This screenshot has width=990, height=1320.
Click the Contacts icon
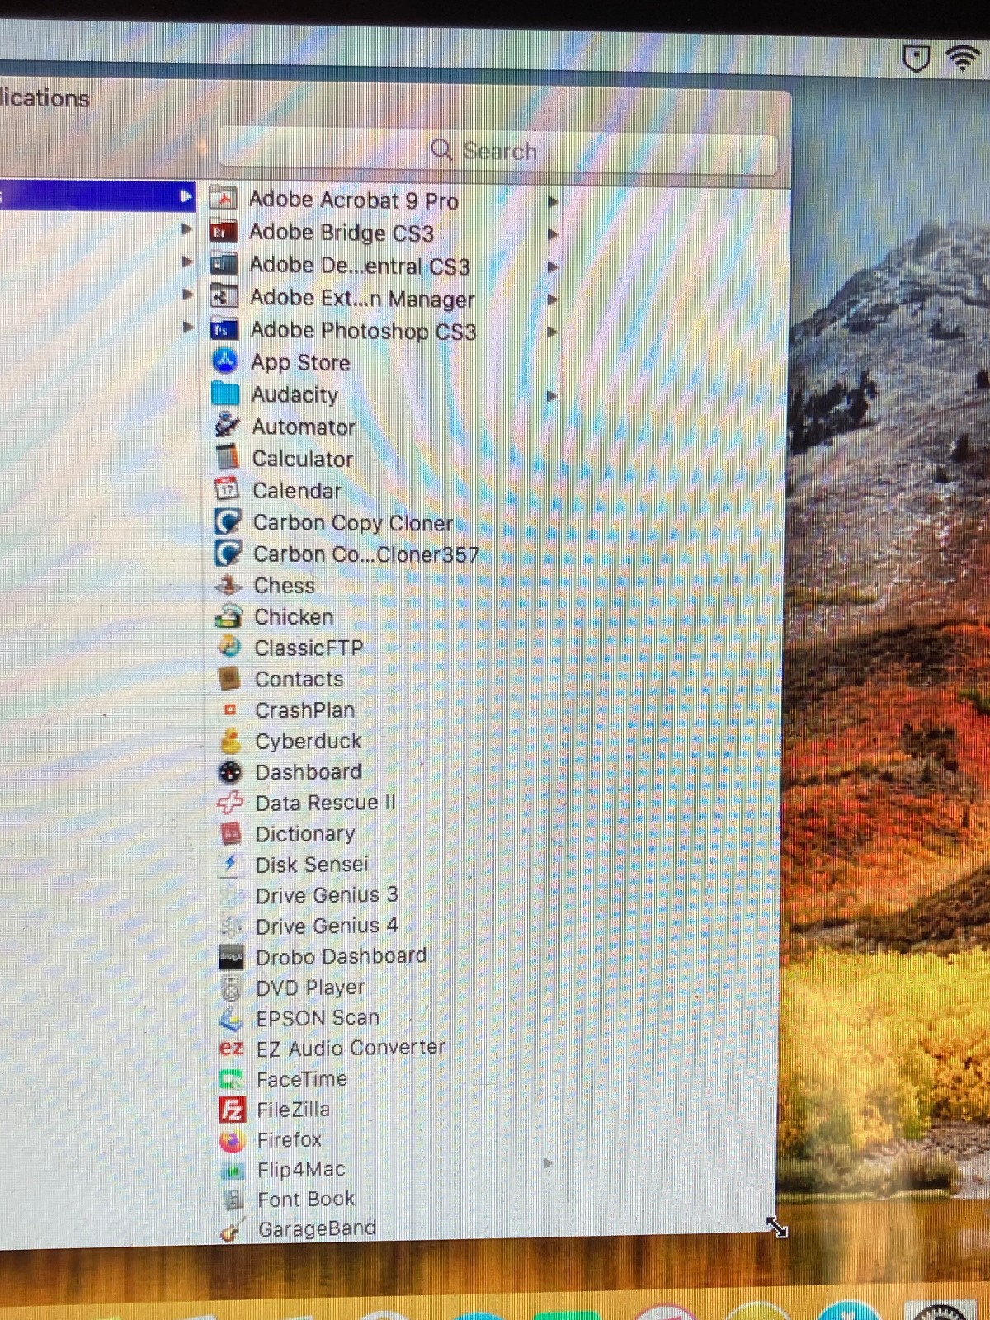pyautogui.click(x=229, y=679)
